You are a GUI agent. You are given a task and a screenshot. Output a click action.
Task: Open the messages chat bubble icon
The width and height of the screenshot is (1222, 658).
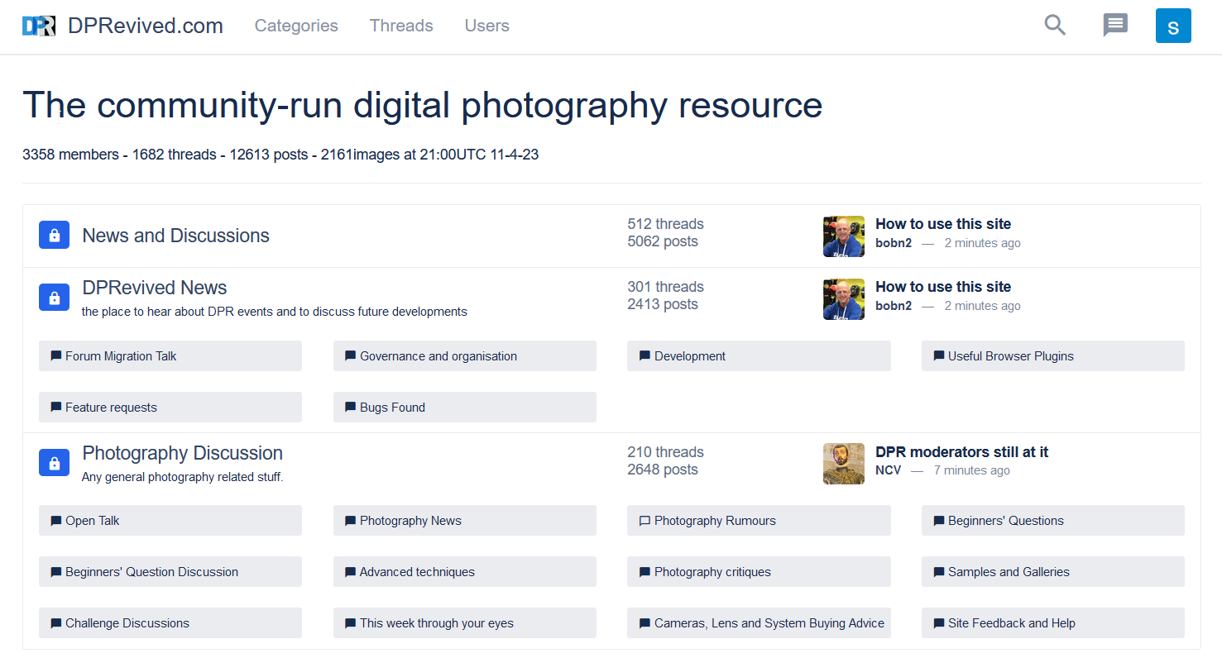[x=1115, y=26]
